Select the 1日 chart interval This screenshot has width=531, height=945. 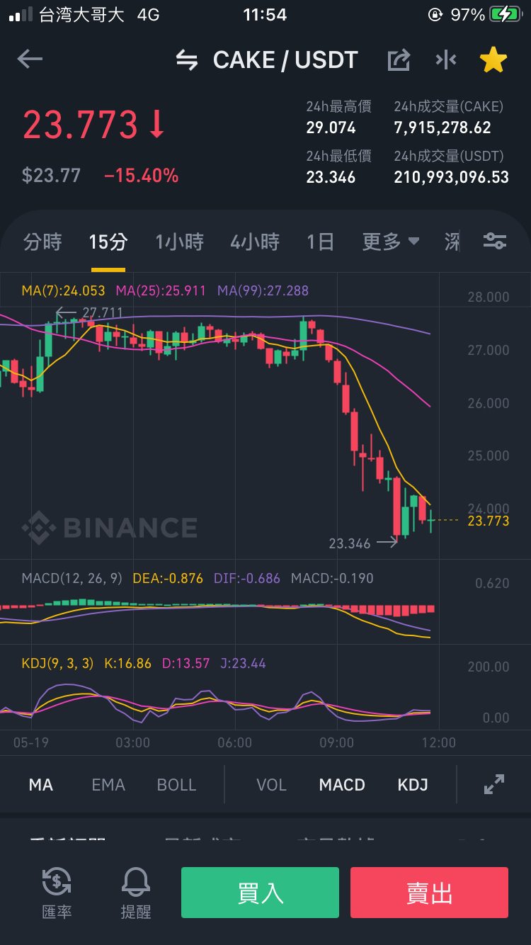320,242
